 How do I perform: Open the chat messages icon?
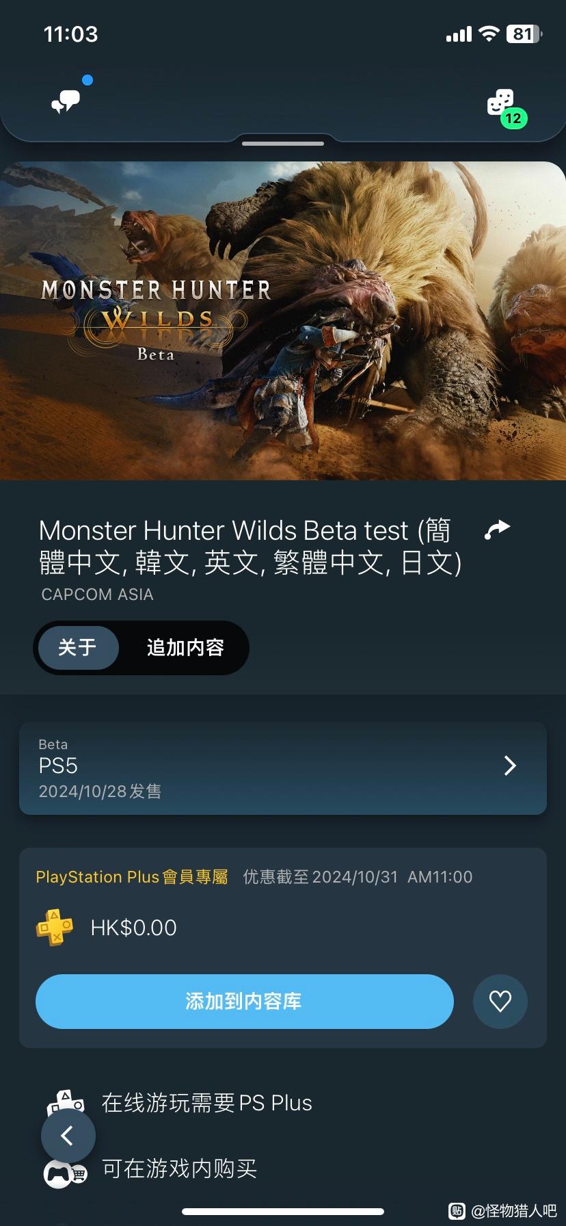click(66, 101)
